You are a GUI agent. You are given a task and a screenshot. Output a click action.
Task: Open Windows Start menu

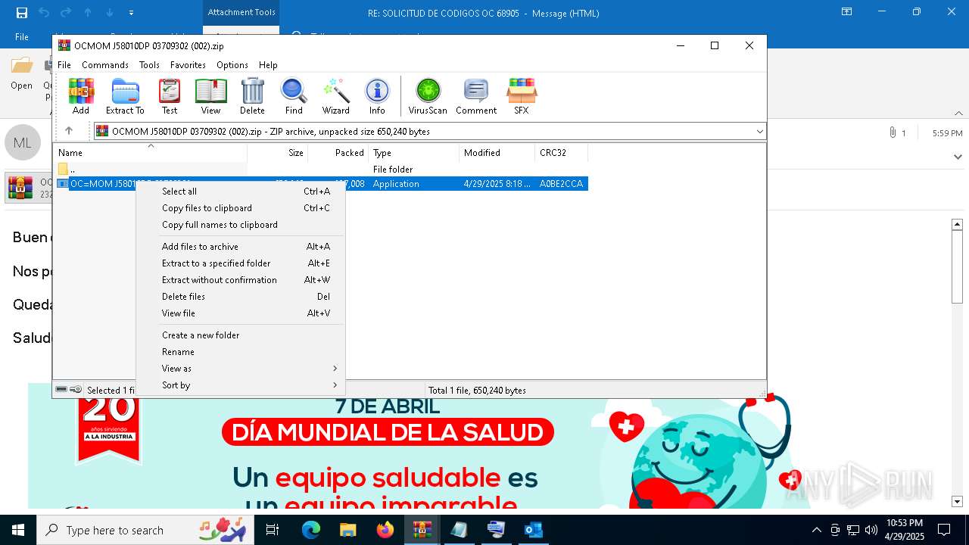pos(18,530)
